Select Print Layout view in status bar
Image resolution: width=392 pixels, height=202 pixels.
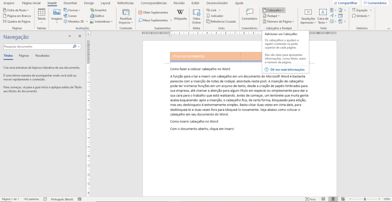click(x=333, y=199)
